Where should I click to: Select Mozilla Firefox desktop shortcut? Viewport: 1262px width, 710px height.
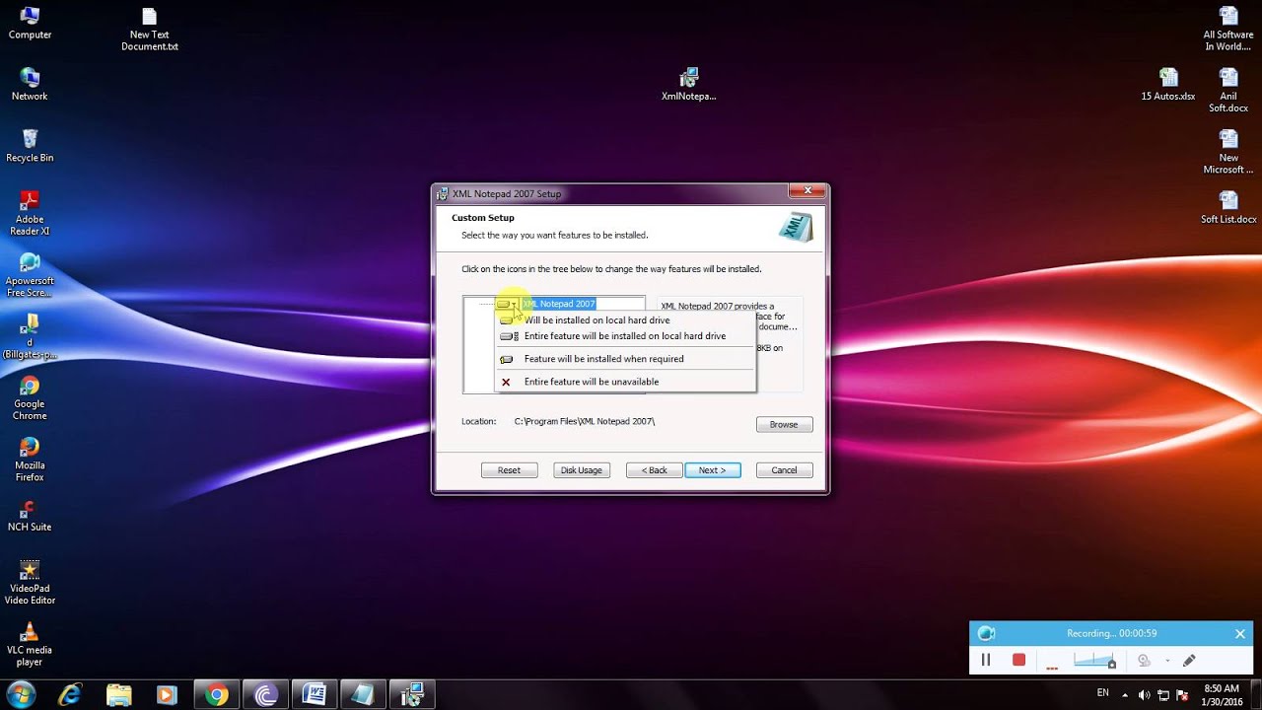[x=30, y=459]
